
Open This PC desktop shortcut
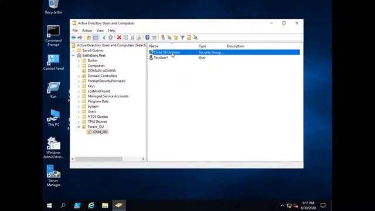53,118
